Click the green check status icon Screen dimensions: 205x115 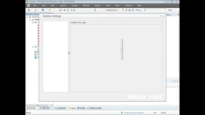coord(122,112)
